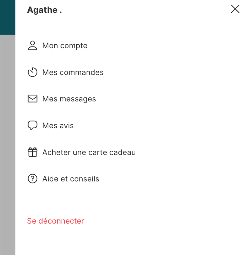Click the dark teal header strip
The width and height of the screenshot is (252, 255).
[8, 17]
